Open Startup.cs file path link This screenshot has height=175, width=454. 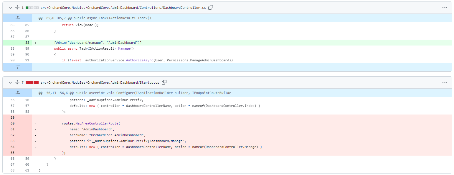pos(100,83)
